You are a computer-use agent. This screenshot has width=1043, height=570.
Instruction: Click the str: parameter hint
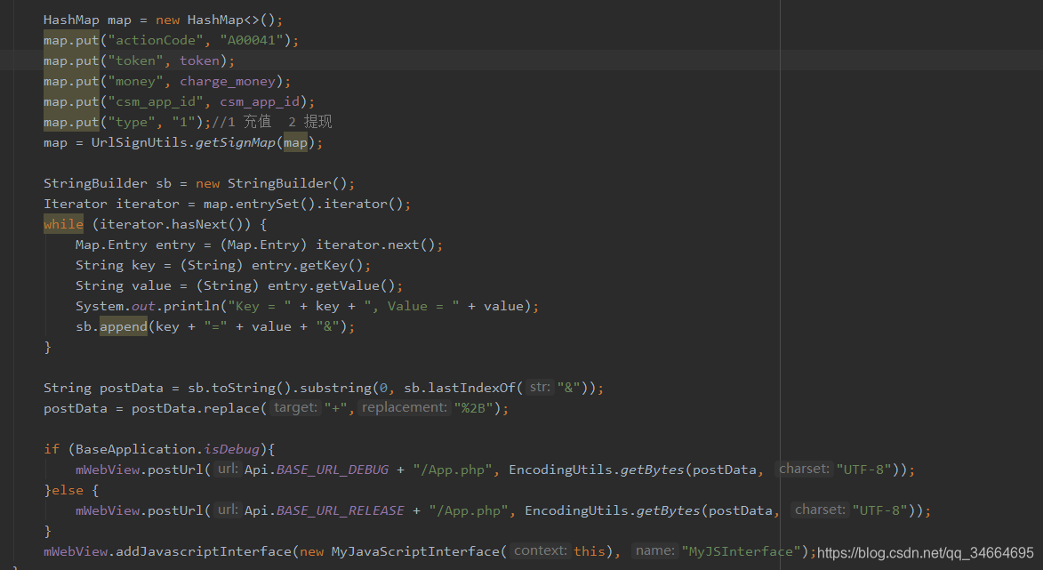540,387
